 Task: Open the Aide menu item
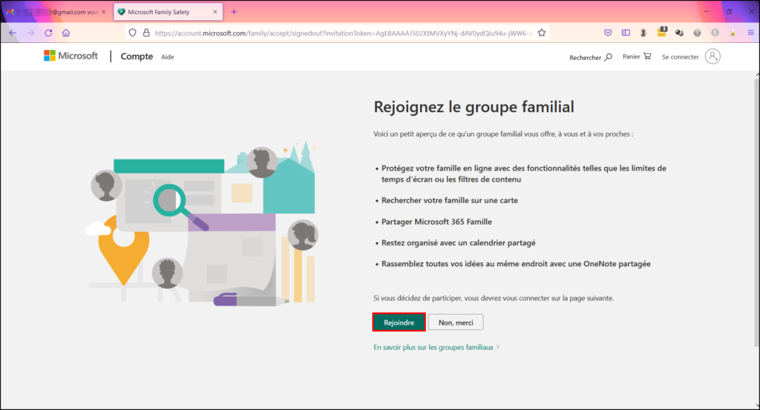167,57
